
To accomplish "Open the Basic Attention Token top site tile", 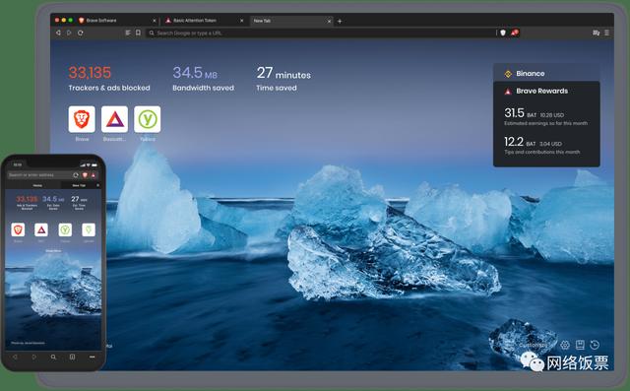I will click(x=114, y=119).
